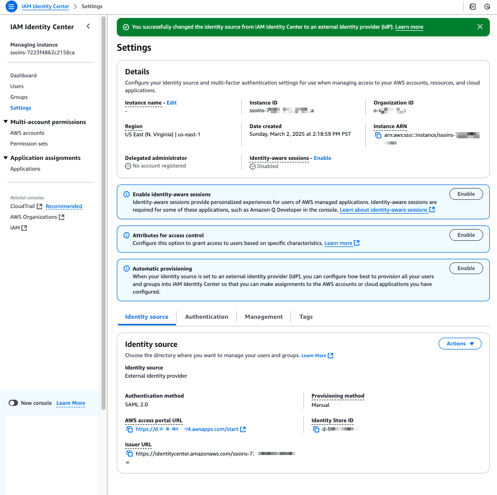Open the Permission sets page
Screen dimensions: 497x495
[x=28, y=143]
